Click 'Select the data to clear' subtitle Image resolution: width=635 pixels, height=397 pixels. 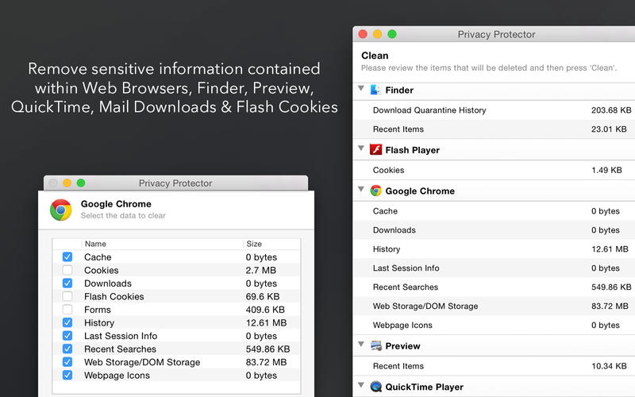coord(123,215)
